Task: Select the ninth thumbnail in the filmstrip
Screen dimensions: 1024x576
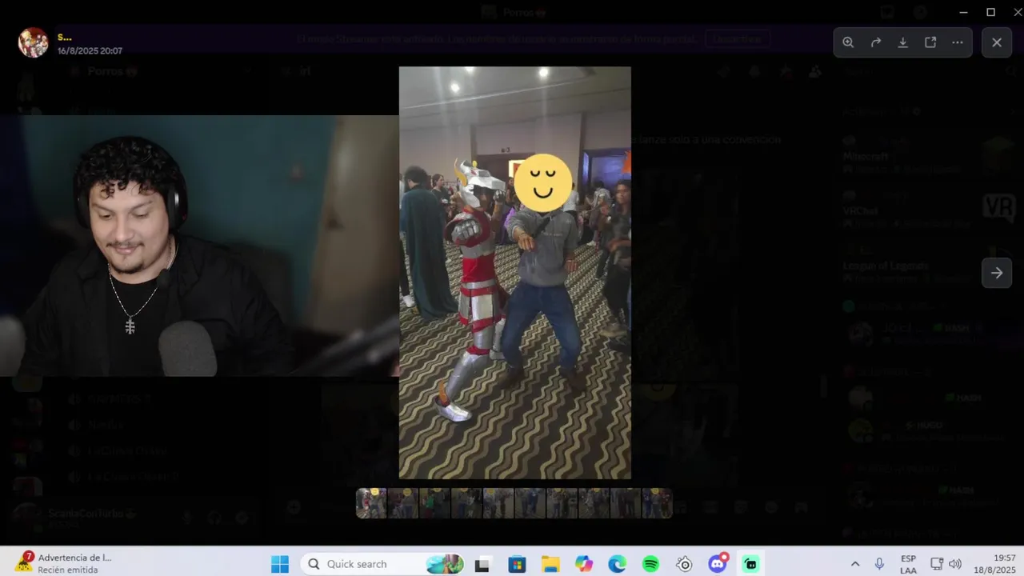Action: pos(625,503)
